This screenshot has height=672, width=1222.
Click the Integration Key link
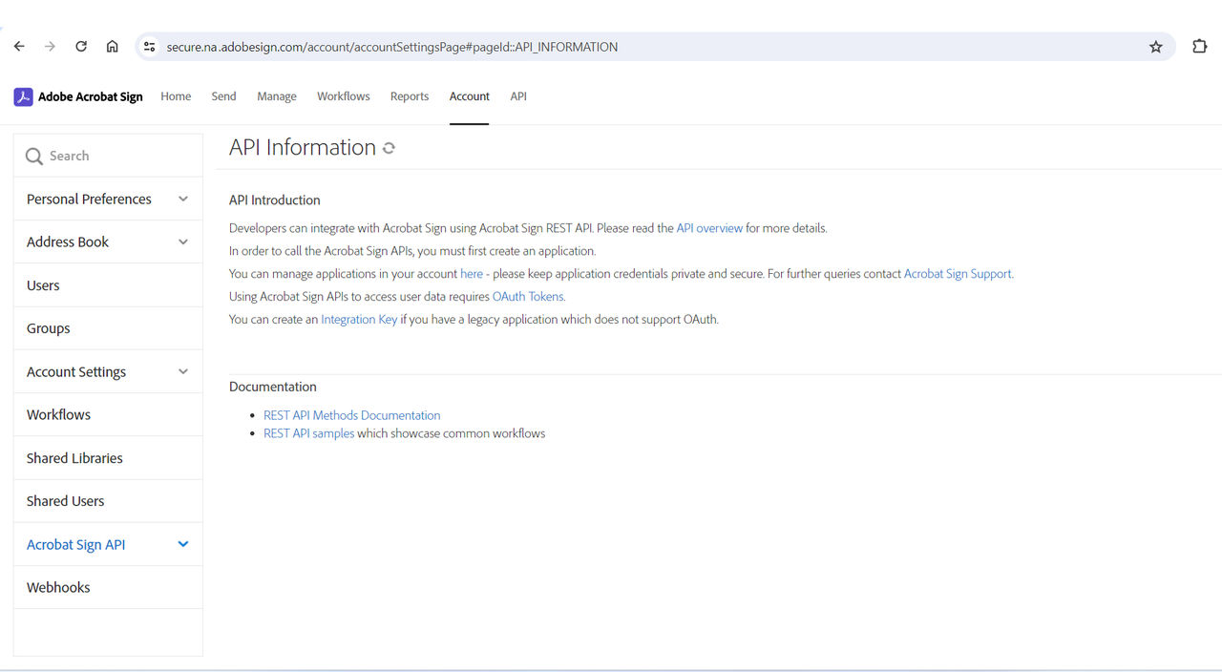[359, 320]
